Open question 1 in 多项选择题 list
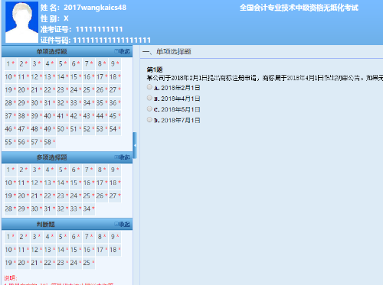 click(11, 170)
